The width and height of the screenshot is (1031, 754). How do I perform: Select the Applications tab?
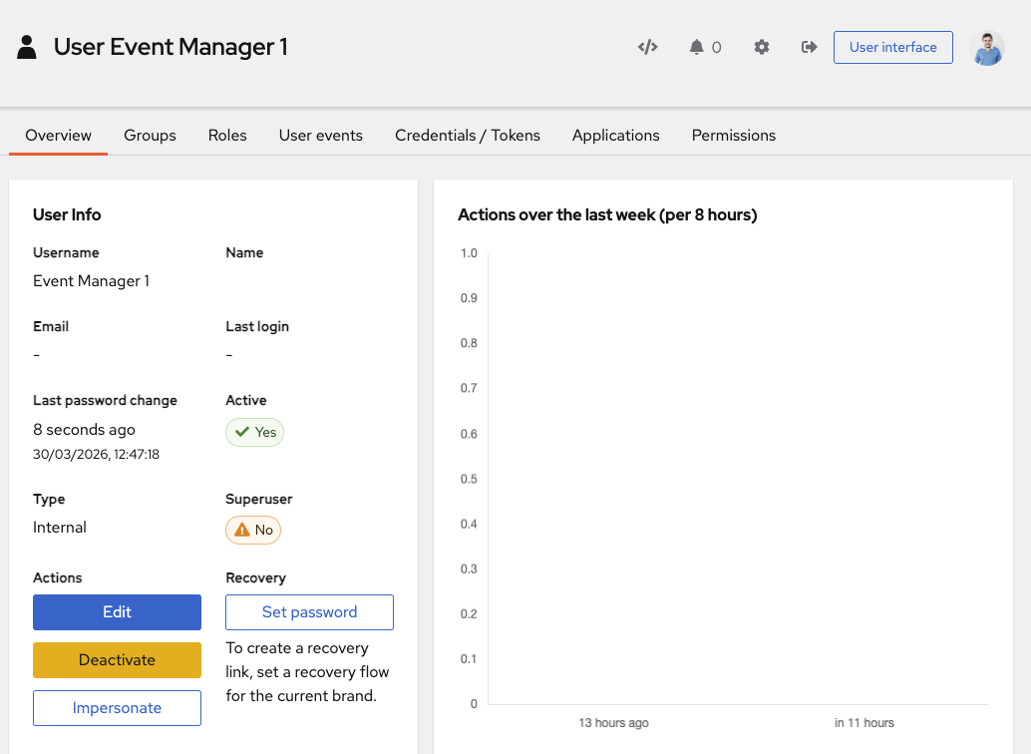click(x=615, y=135)
